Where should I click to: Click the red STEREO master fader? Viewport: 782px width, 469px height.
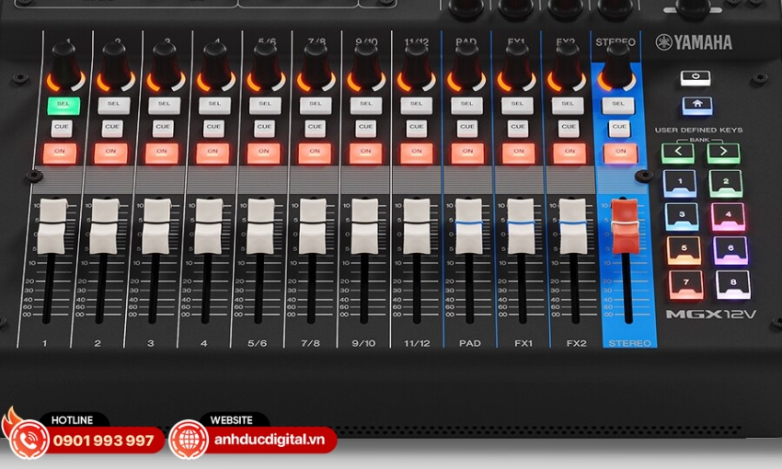(624, 224)
